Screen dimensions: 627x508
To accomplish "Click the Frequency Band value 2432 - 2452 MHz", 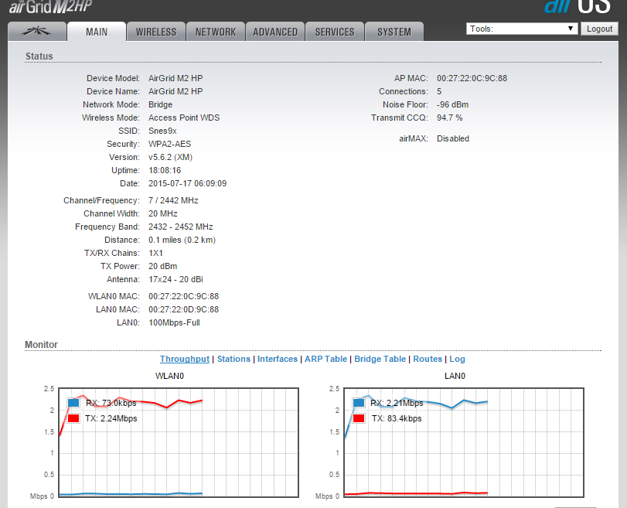I will point(180,227).
